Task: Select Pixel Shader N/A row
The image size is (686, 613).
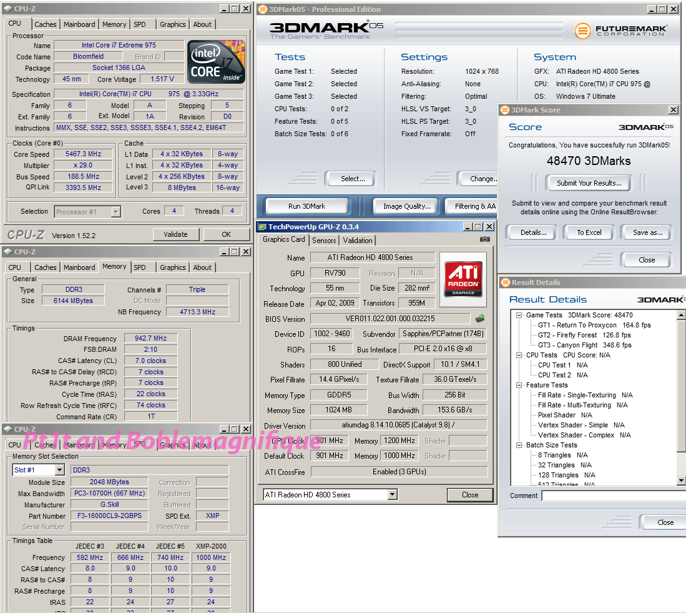Action: (565, 415)
